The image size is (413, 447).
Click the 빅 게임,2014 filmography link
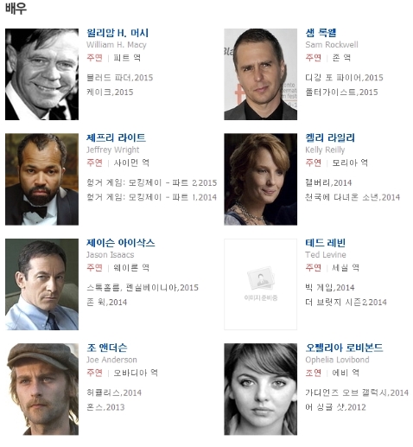pos(330,287)
